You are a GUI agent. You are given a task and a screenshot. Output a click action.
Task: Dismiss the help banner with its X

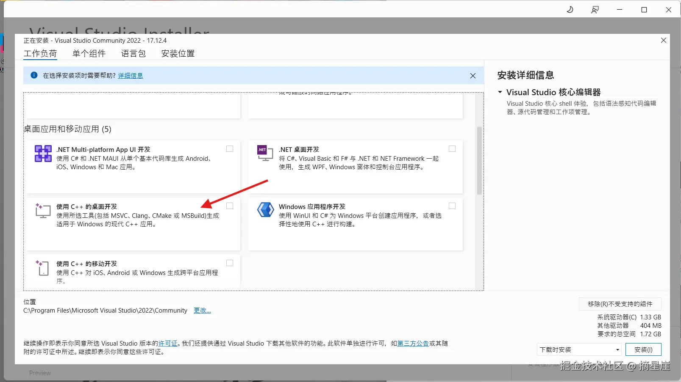tap(473, 76)
